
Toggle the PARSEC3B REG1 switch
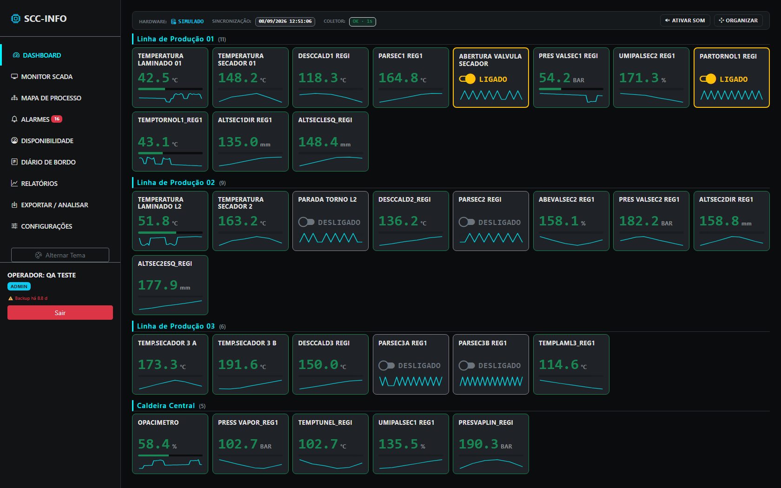(467, 366)
